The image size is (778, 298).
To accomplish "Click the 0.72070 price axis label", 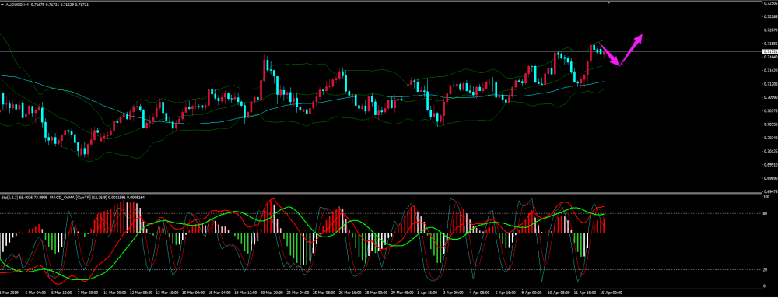I will pos(770,30).
